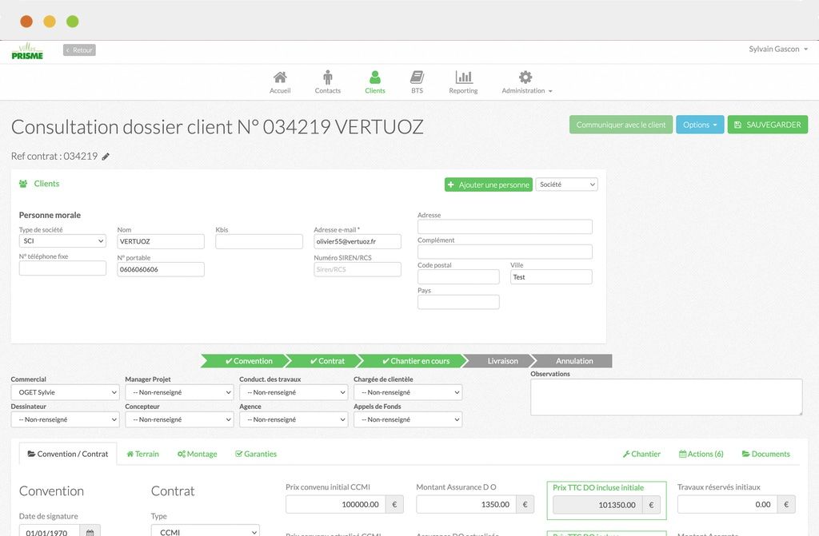Click the PRISME logo

(27, 51)
